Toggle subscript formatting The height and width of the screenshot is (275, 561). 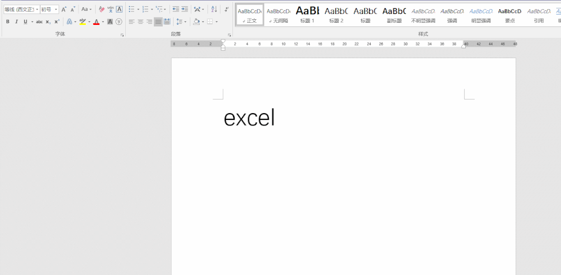click(48, 22)
